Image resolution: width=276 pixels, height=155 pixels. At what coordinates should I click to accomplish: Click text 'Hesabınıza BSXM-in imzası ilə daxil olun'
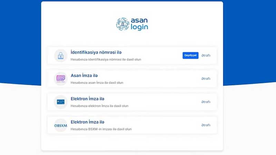click(101, 129)
